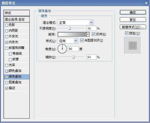Select the 图案叠加 label in list
This screenshot has width=150, height=123.
[15, 82]
